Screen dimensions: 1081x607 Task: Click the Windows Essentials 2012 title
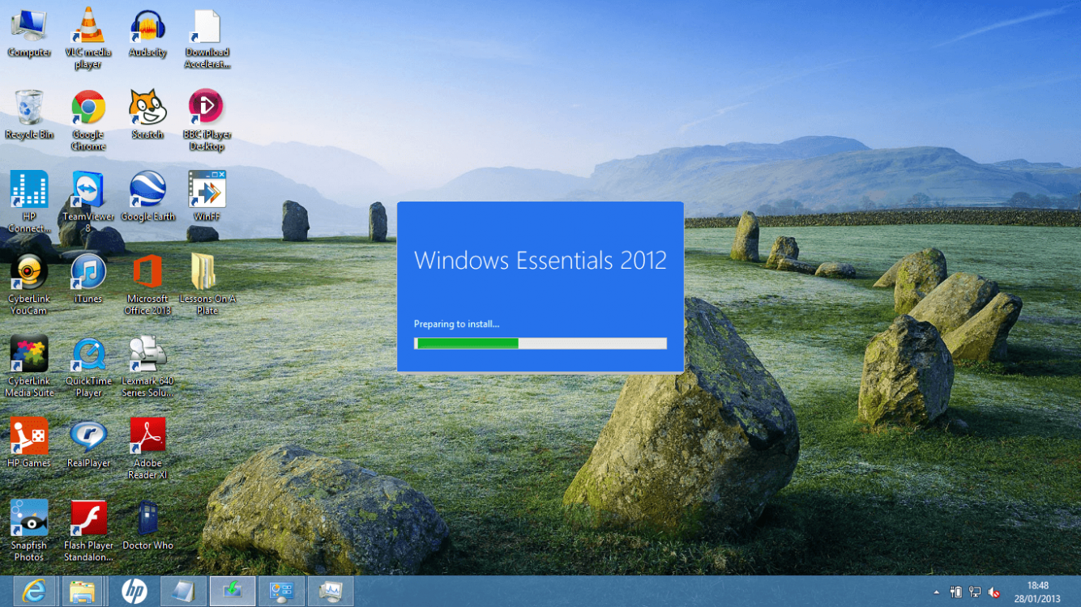[x=540, y=261]
